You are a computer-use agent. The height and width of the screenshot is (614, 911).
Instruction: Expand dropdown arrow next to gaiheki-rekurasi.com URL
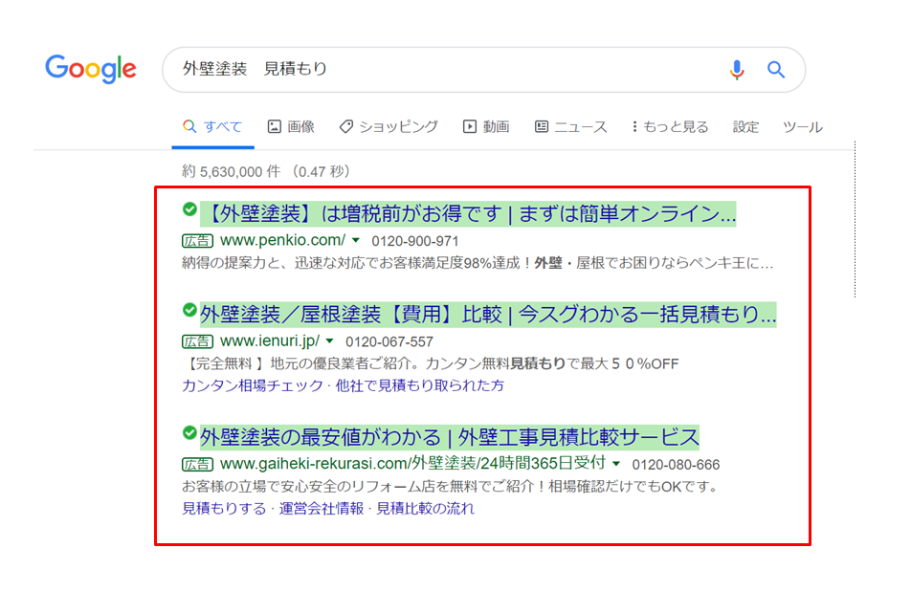coord(616,464)
